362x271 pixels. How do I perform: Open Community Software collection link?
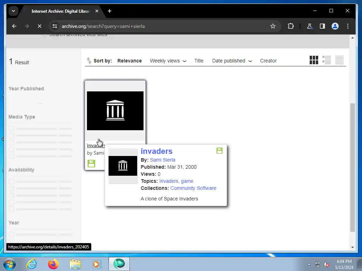click(x=193, y=188)
